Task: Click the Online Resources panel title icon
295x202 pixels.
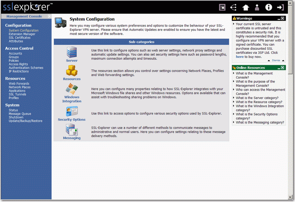Action: pyautogui.click(x=234, y=68)
